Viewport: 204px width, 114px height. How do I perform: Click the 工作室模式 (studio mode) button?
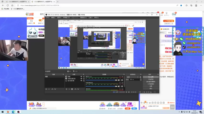pos(151,84)
